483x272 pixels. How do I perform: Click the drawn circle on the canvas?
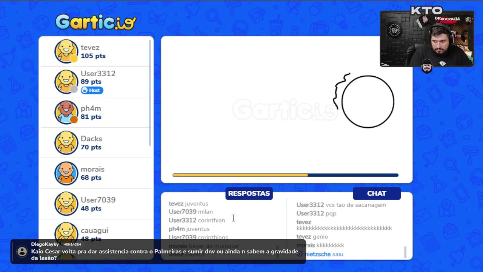(x=368, y=102)
